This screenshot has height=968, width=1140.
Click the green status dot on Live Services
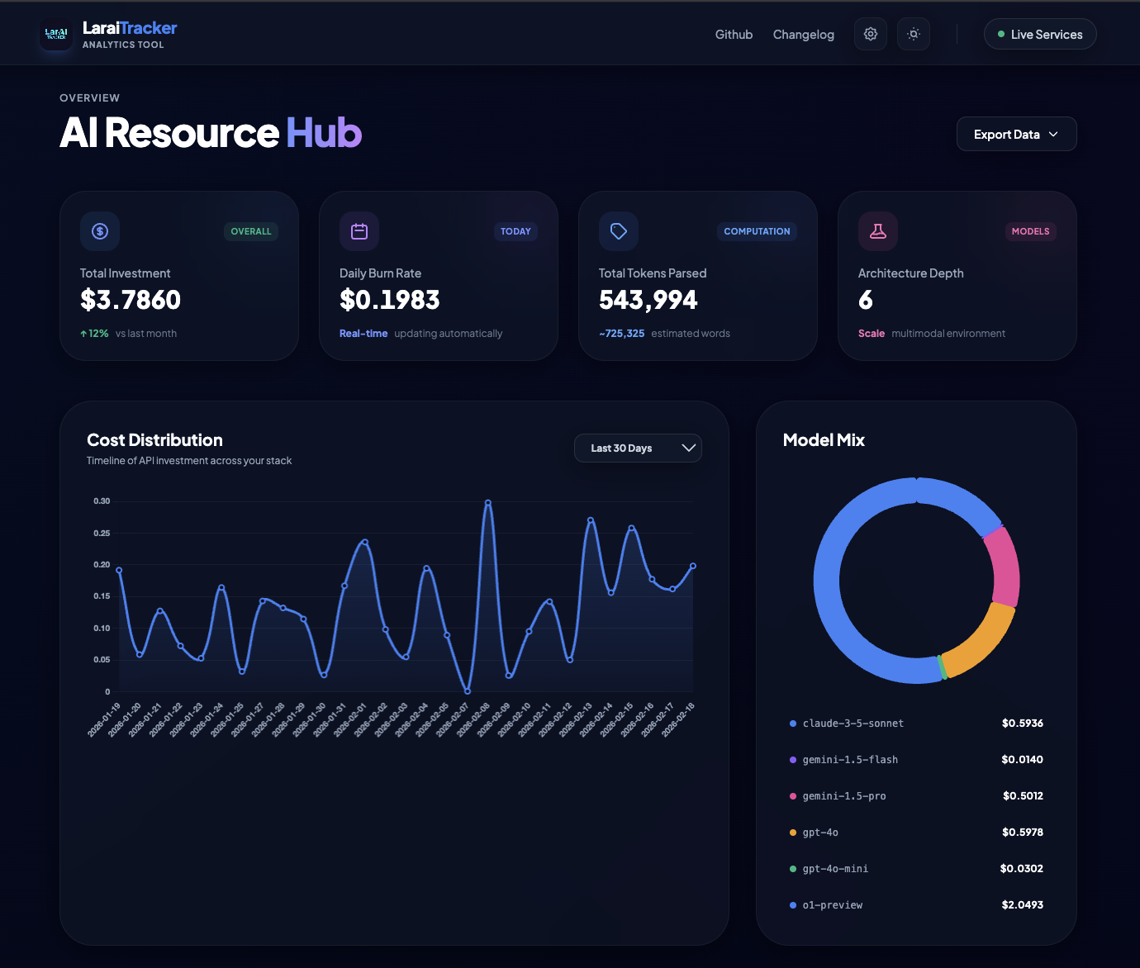click(1000, 34)
